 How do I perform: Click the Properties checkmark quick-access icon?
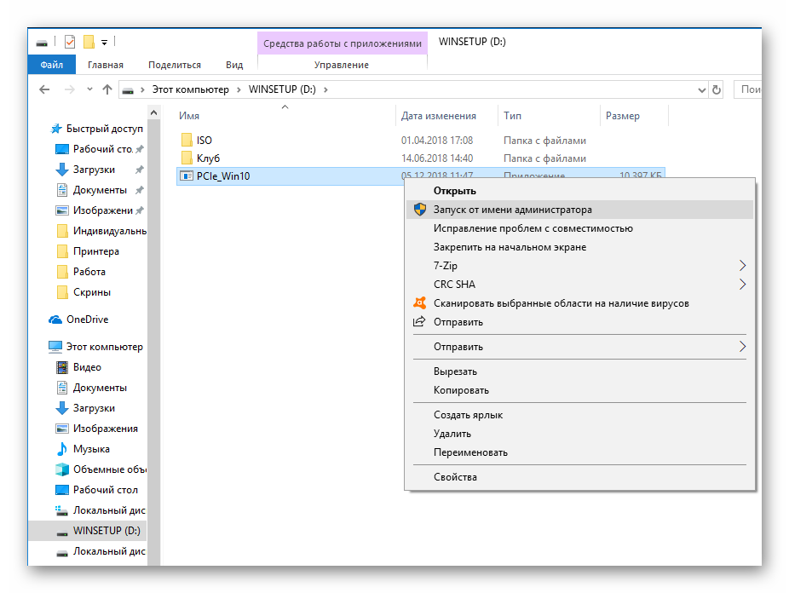(x=69, y=42)
